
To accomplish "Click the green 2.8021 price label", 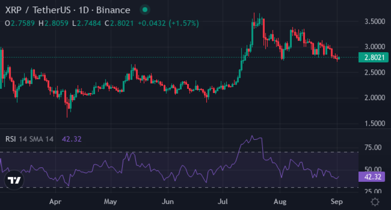I will tap(373, 58).
